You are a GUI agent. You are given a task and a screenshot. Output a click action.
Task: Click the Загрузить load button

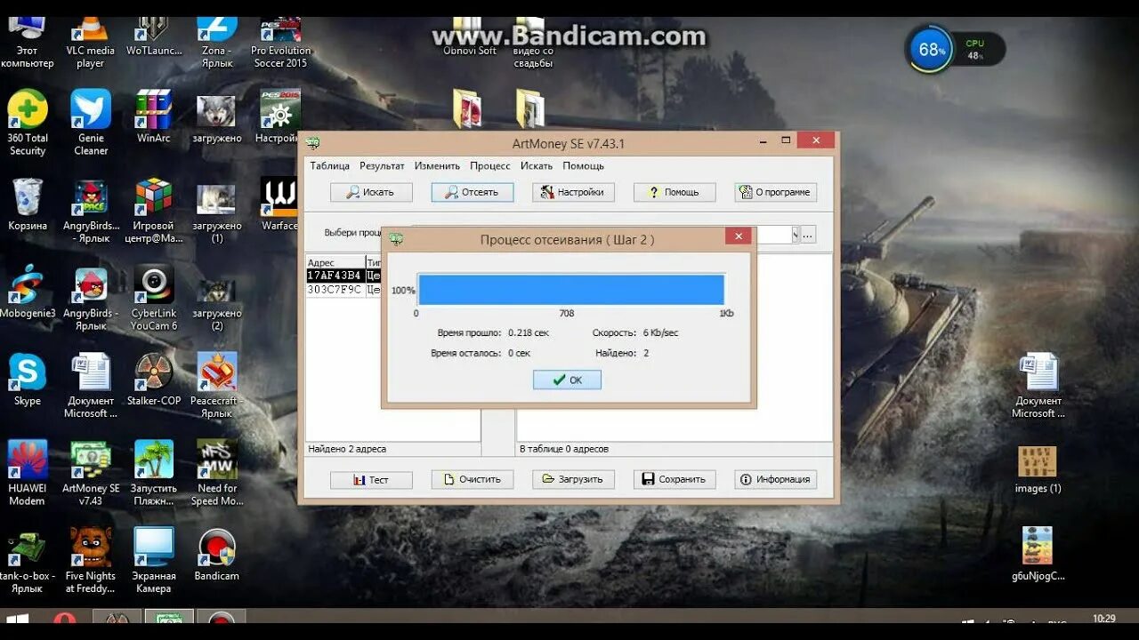573,479
